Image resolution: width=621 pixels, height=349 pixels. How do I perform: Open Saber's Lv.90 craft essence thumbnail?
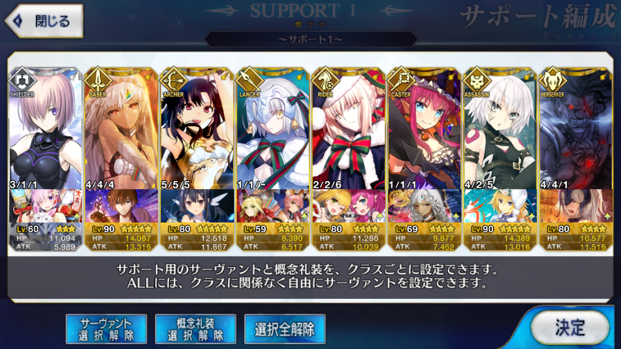[x=121, y=206]
